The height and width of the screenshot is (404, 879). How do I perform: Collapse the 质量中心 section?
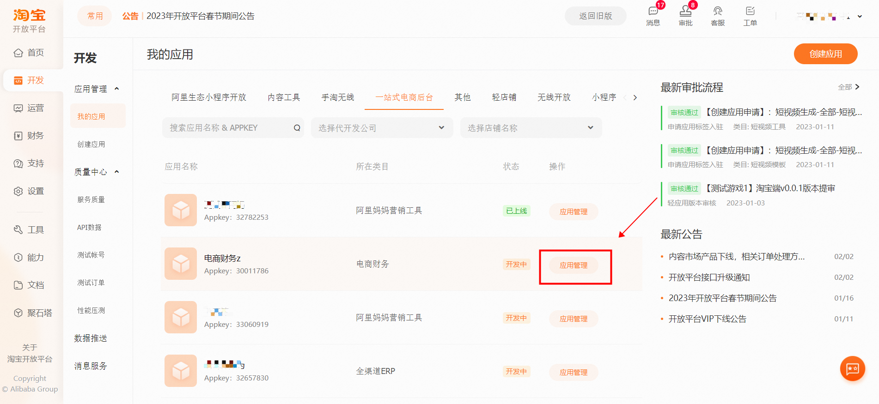click(117, 172)
